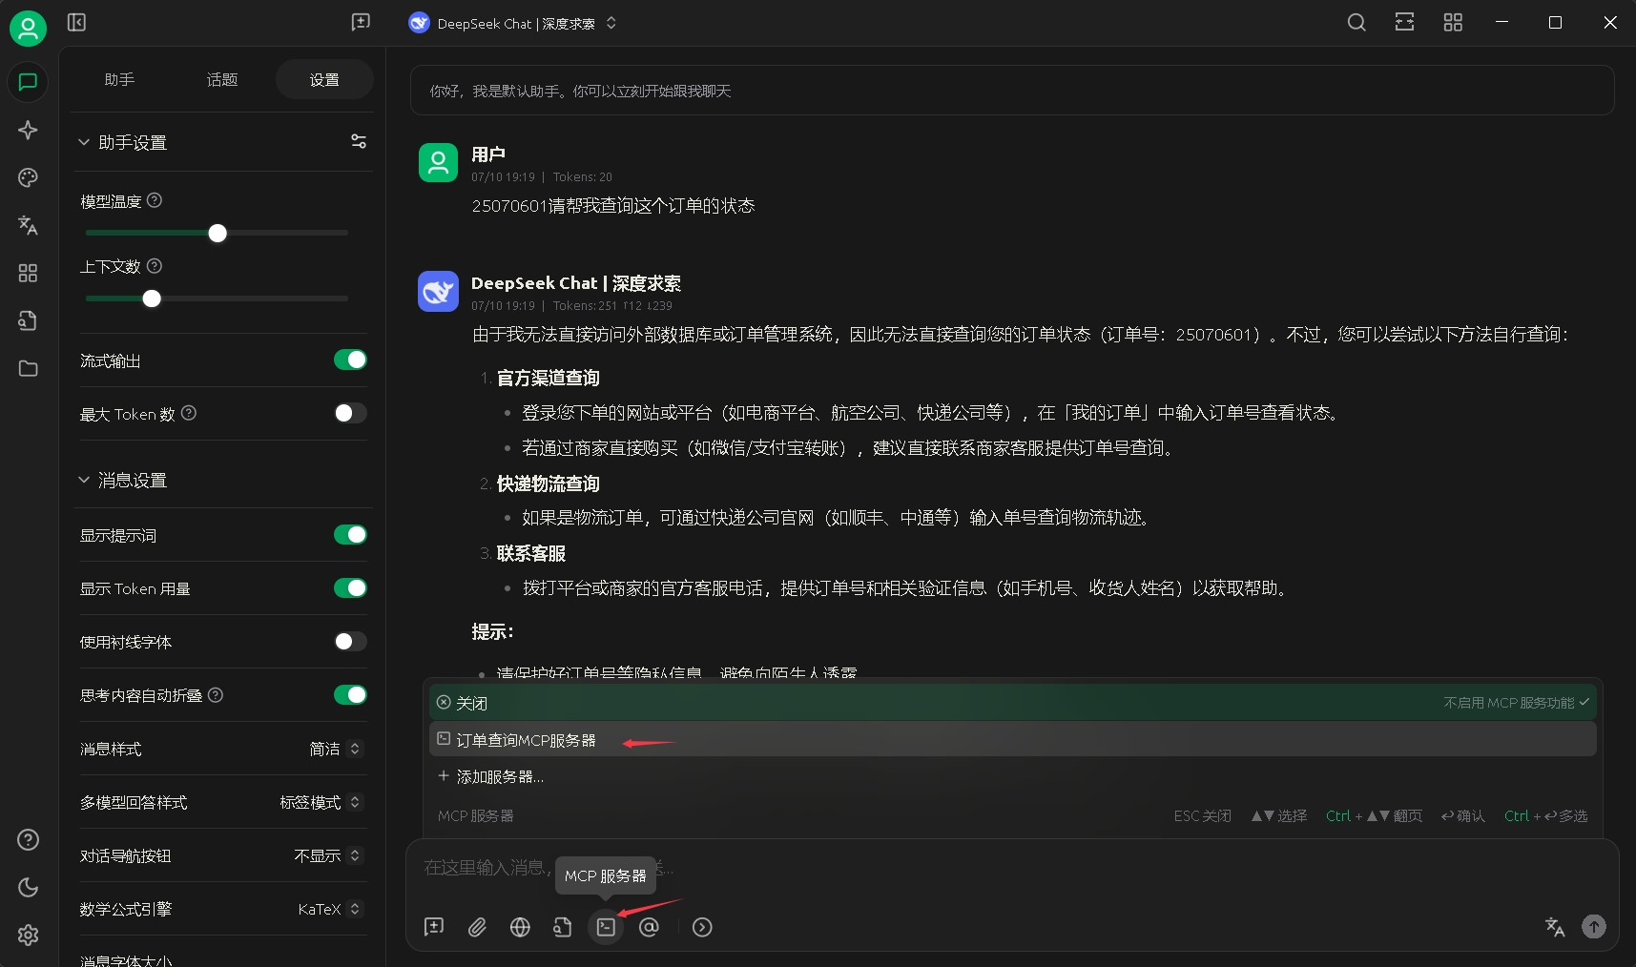Enable 使用衬线字体 switch
The width and height of the screenshot is (1636, 967).
tap(350, 642)
